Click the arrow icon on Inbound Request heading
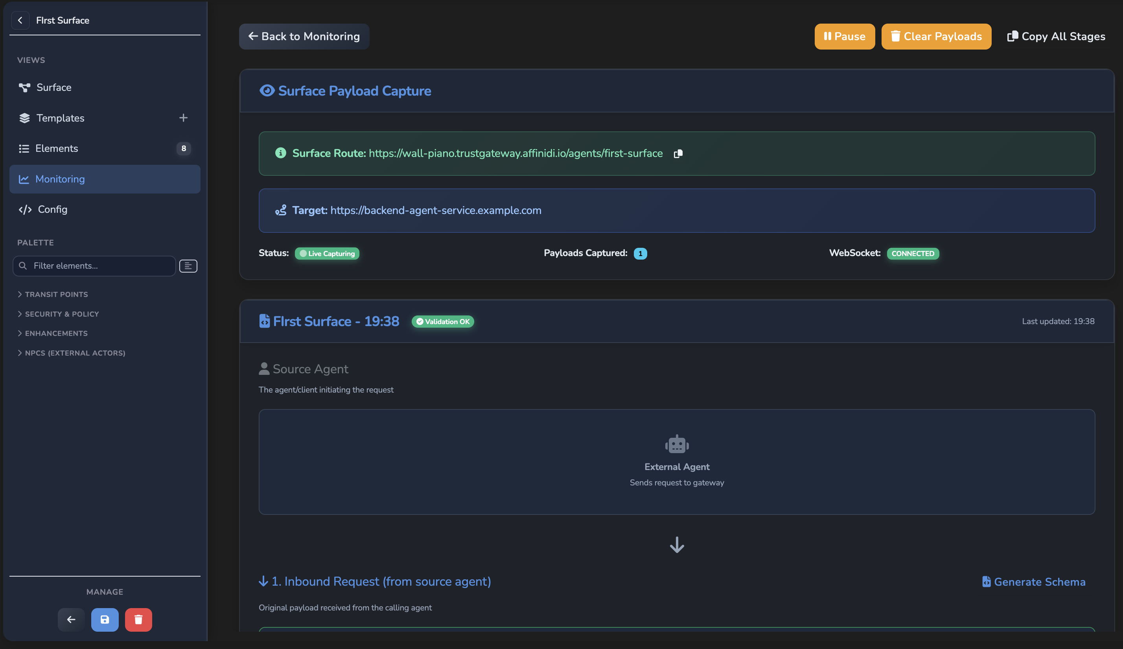1123x649 pixels. pyautogui.click(x=263, y=581)
